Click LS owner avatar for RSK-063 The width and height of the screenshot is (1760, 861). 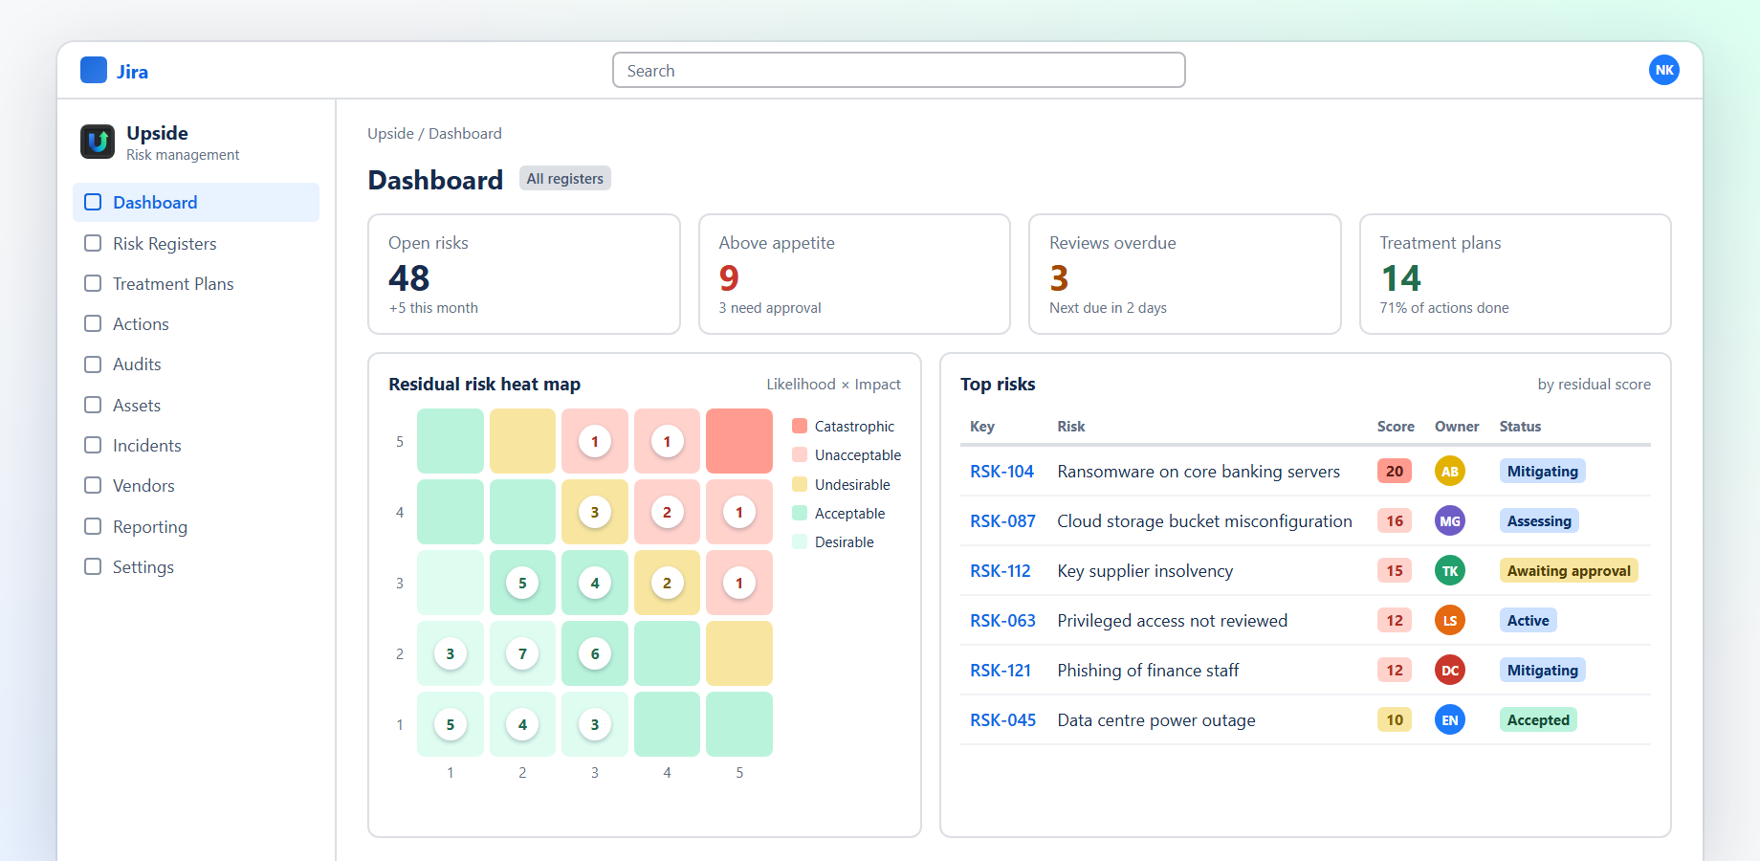pos(1450,620)
